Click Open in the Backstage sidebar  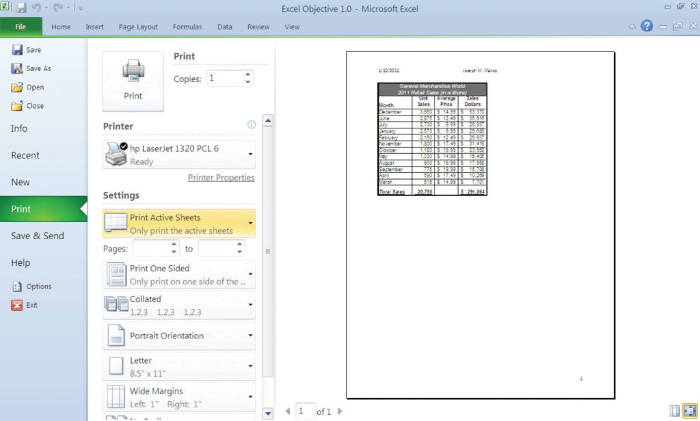[27, 87]
